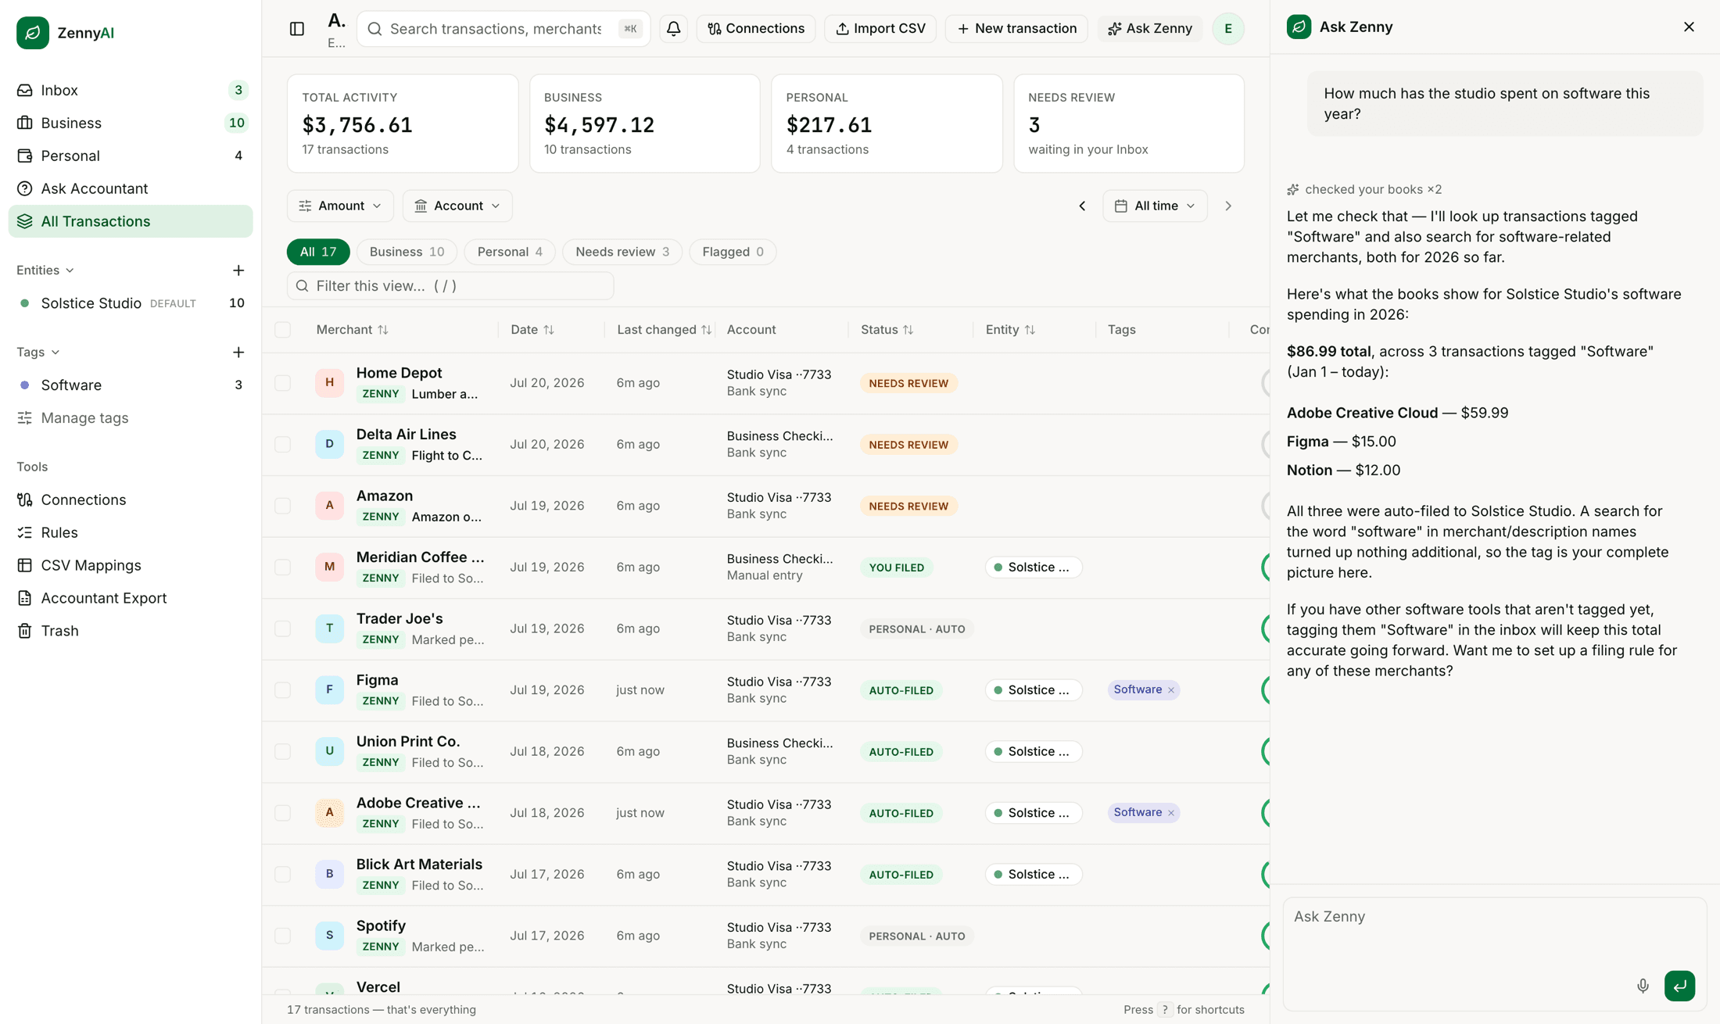This screenshot has height=1024, width=1720.
Task: Open entity dropdown on Blick Art row
Action: [1034, 874]
